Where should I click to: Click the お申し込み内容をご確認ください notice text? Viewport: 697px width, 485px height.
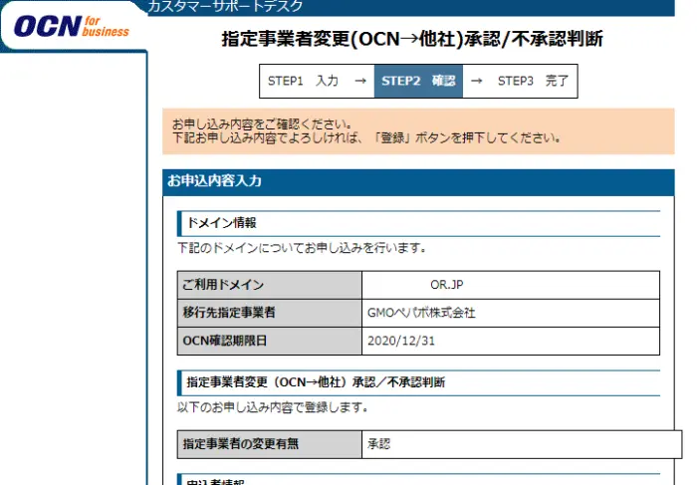pos(265,124)
